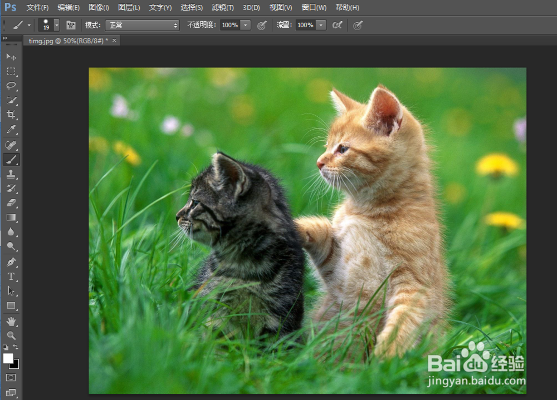This screenshot has height=400, width=557.
Task: Select the Hand tool
Action: pos(11,322)
